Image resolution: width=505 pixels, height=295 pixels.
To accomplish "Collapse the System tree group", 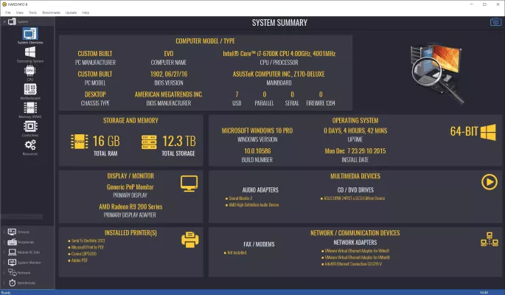I will click(x=3, y=22).
